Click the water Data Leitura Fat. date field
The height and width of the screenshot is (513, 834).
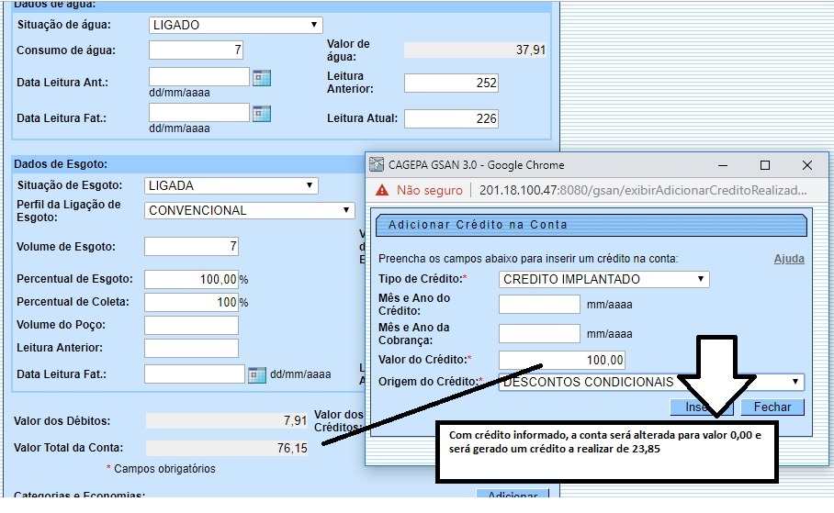coord(199,112)
